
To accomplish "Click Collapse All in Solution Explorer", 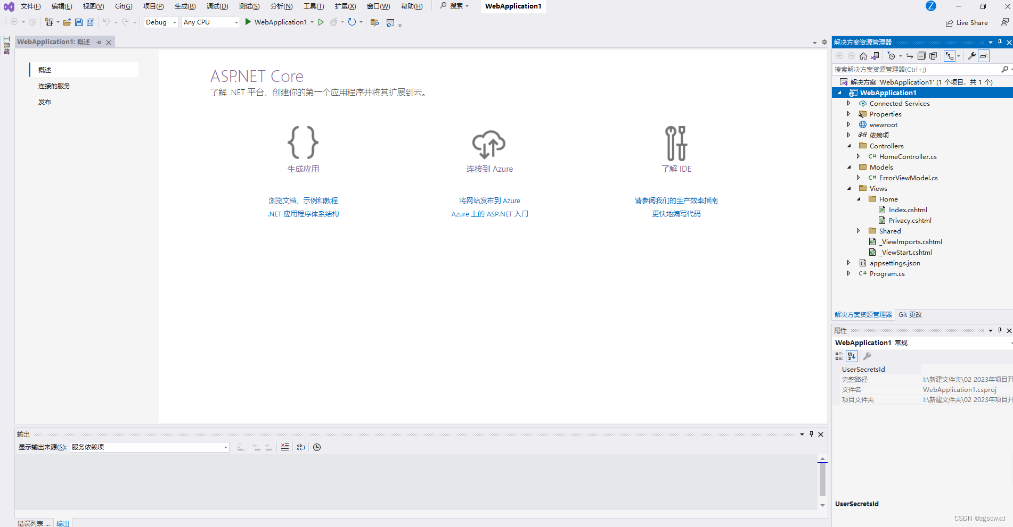I will [921, 56].
